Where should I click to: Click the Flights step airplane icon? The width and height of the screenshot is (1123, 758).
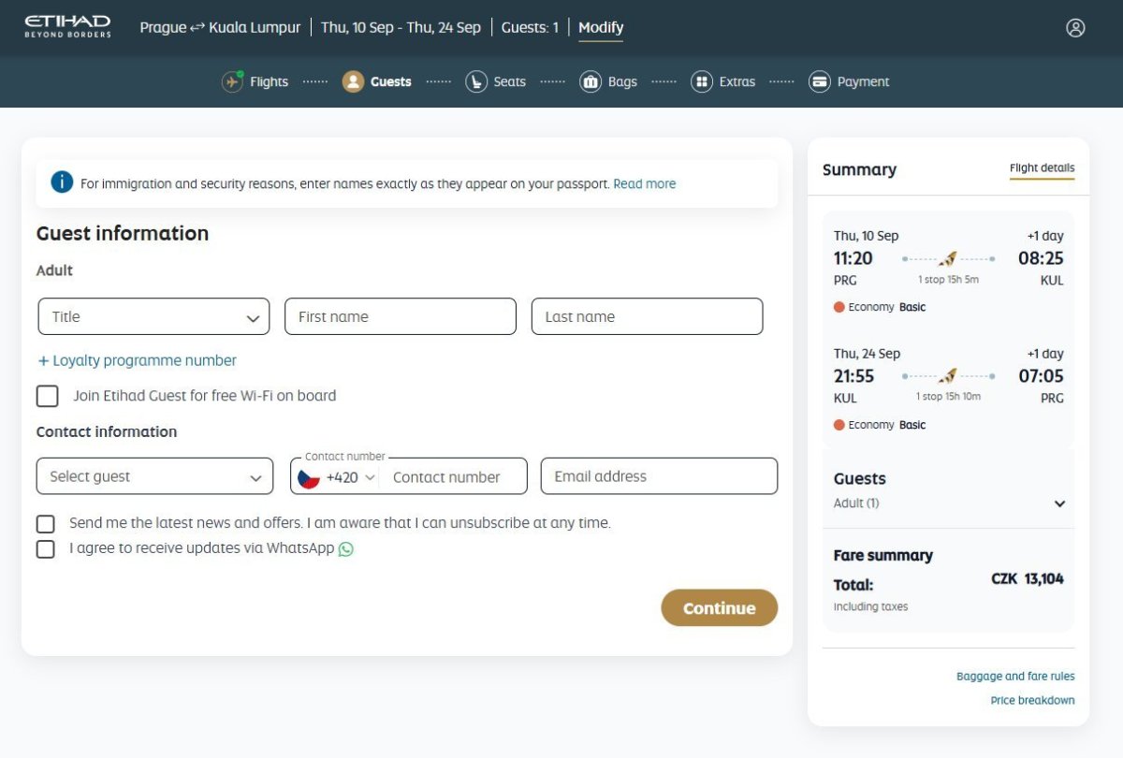pyautogui.click(x=232, y=81)
